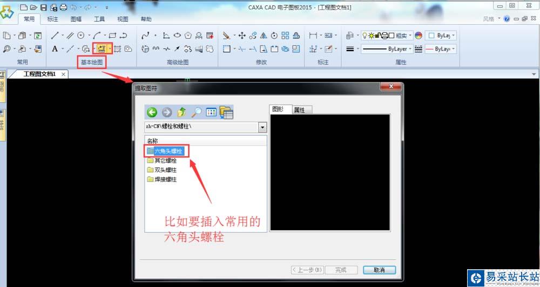The width and height of the screenshot is (540, 287).
Task: Click the New document icon in quick access toolbar
Action: point(23,7)
